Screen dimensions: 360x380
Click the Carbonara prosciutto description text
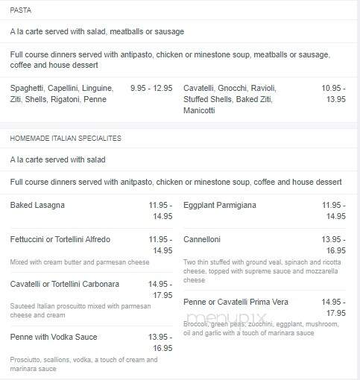coord(80,311)
